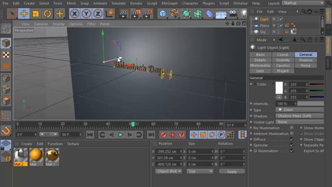Toggle Parameter keyframe recording
332x187 pixels.
click(221, 135)
